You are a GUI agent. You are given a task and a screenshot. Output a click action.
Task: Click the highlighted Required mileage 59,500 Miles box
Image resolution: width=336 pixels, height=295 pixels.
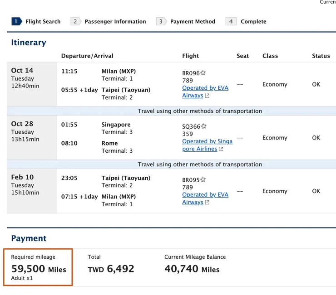pyautogui.click(x=38, y=267)
